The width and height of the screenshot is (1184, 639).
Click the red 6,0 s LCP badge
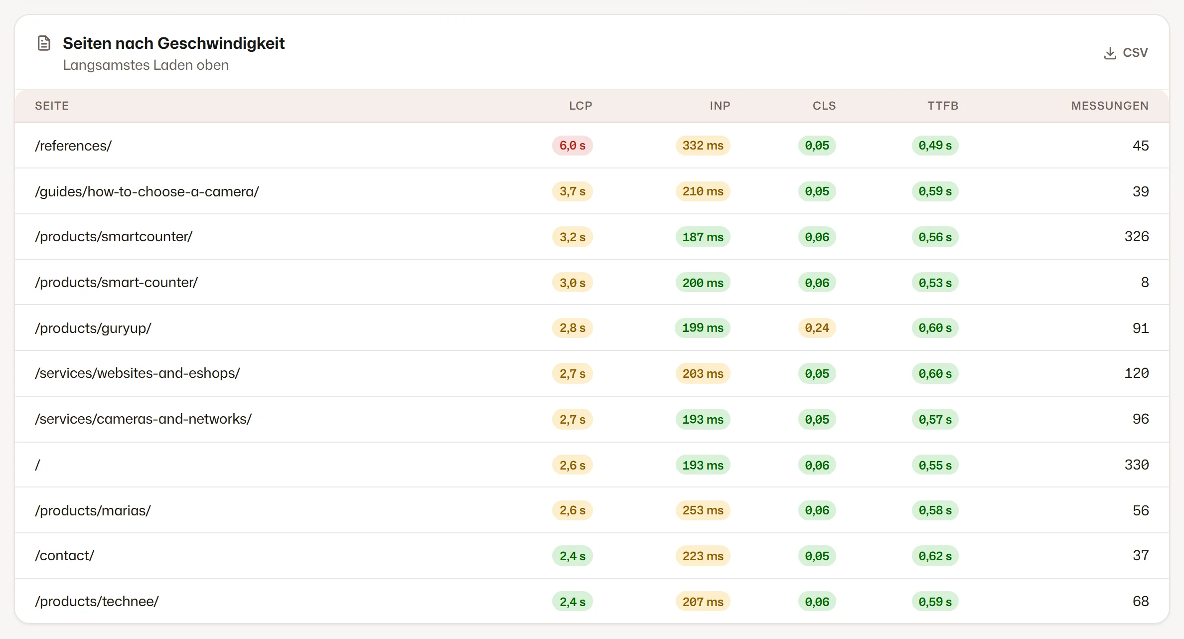pos(572,146)
